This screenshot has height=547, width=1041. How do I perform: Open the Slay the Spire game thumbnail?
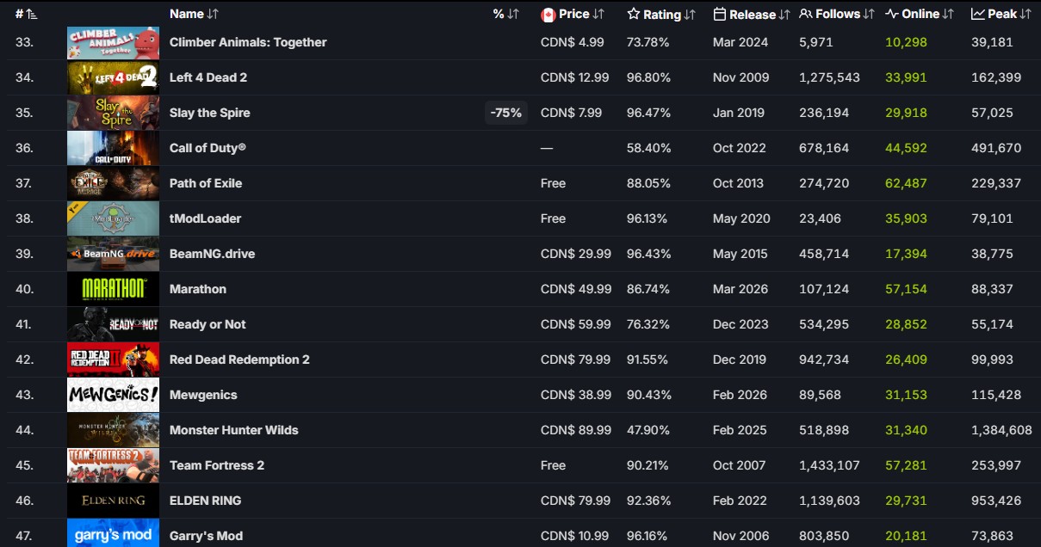pyautogui.click(x=113, y=113)
